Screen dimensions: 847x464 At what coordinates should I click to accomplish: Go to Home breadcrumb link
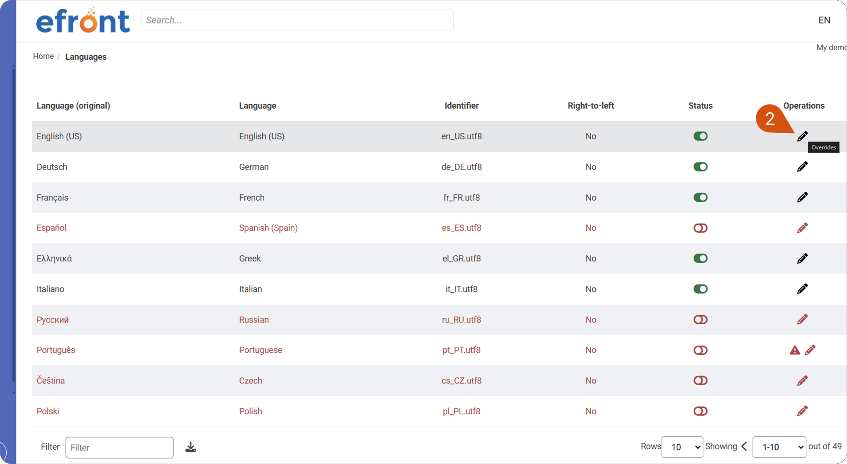[x=43, y=56]
